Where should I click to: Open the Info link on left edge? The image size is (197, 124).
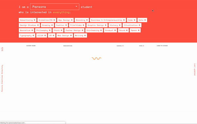coord(2,49)
